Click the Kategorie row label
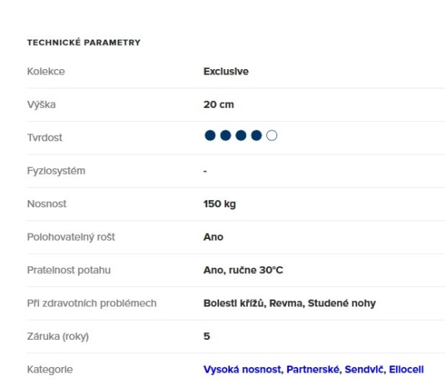 click(50, 369)
